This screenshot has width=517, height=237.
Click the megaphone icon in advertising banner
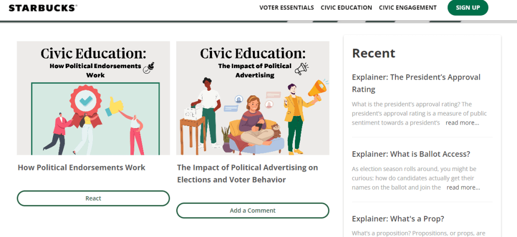[301, 69]
